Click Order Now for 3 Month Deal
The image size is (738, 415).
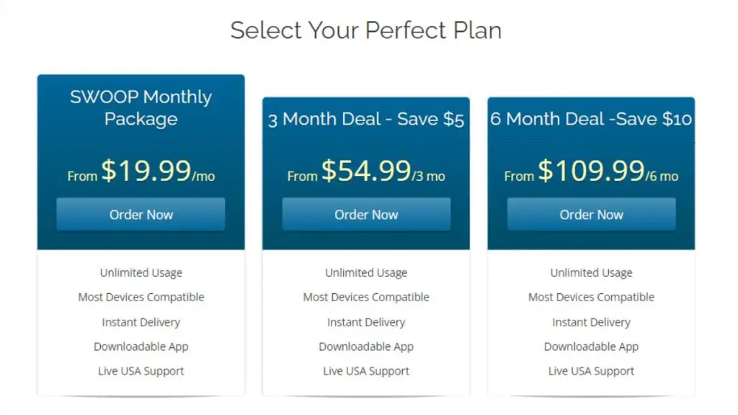[366, 215]
